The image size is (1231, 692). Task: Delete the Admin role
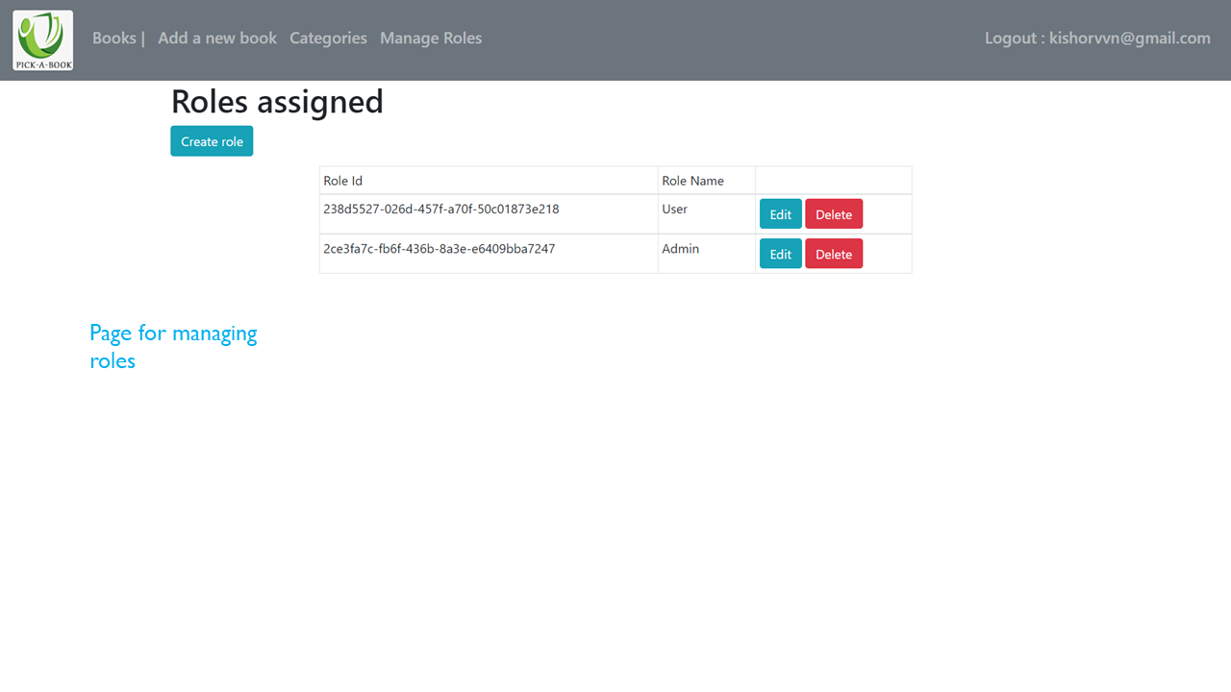[834, 254]
